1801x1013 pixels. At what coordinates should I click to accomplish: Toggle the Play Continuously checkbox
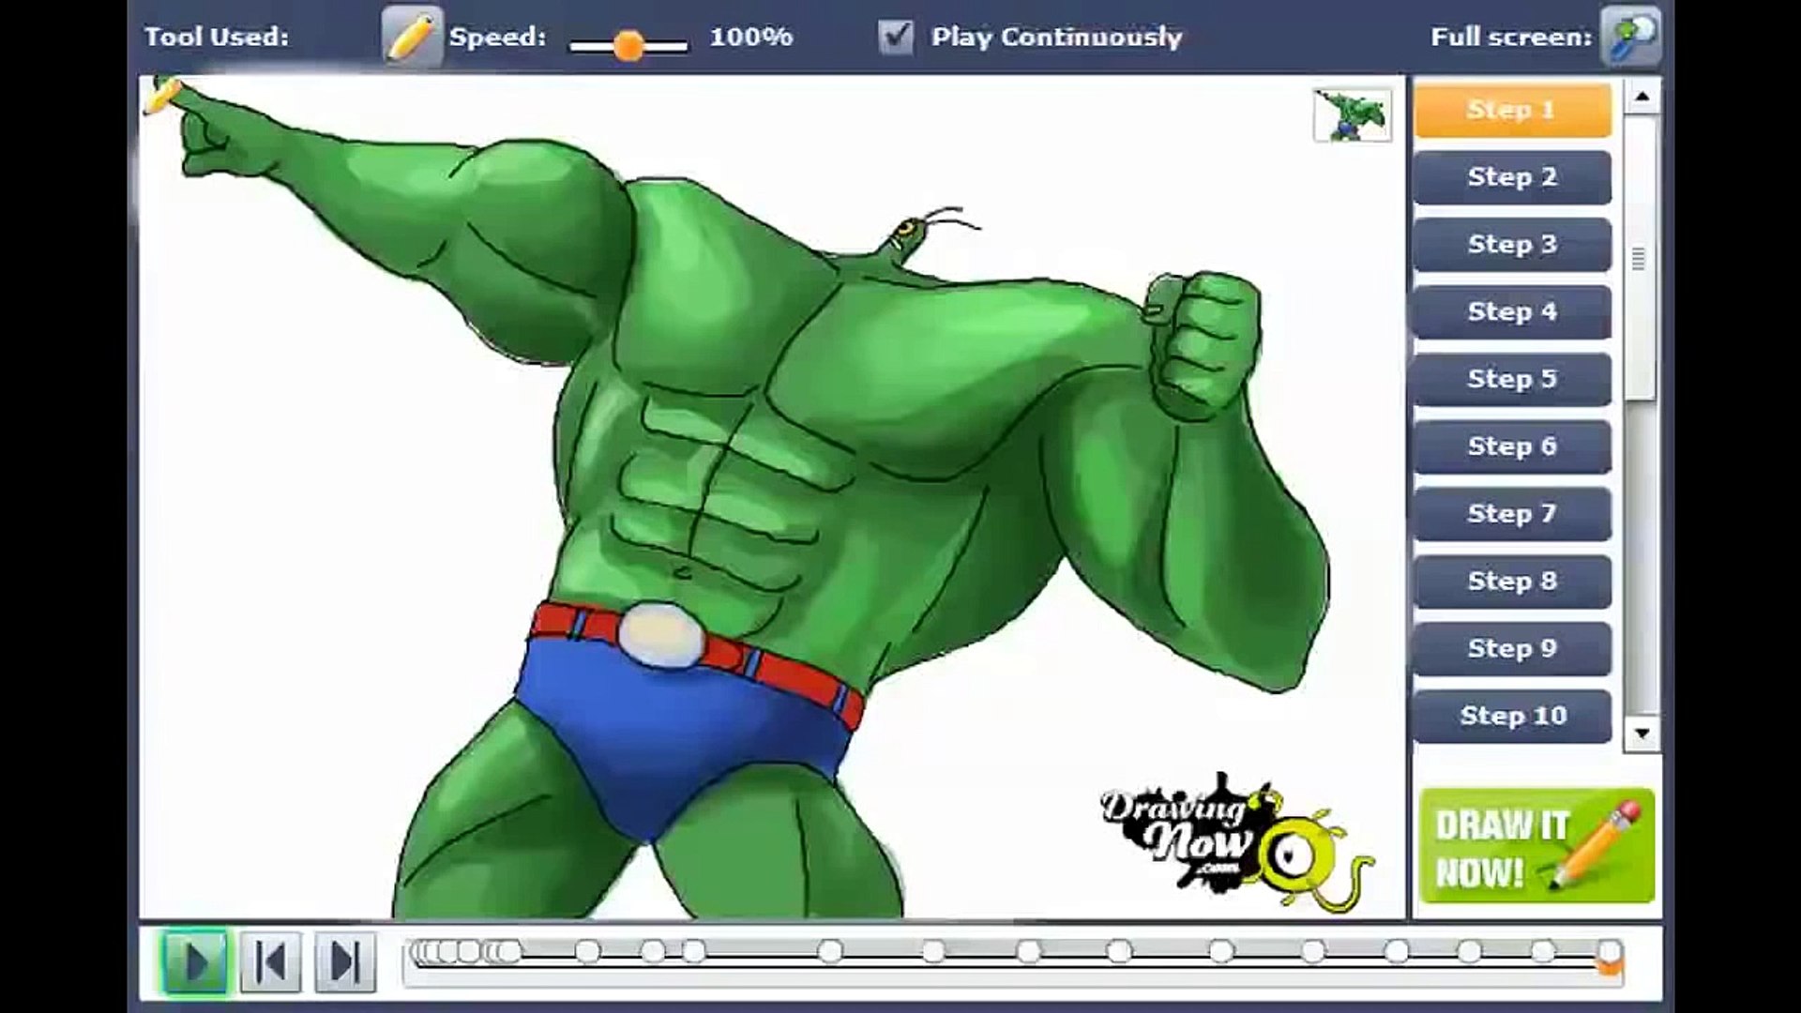pos(896,37)
